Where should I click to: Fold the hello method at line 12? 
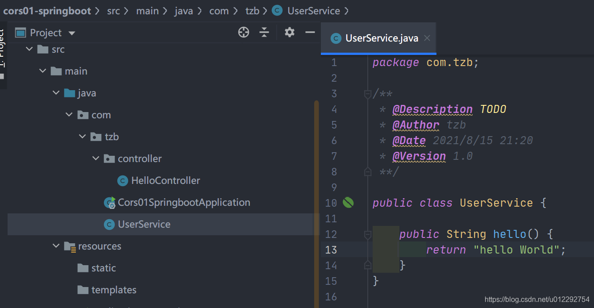[x=367, y=234]
